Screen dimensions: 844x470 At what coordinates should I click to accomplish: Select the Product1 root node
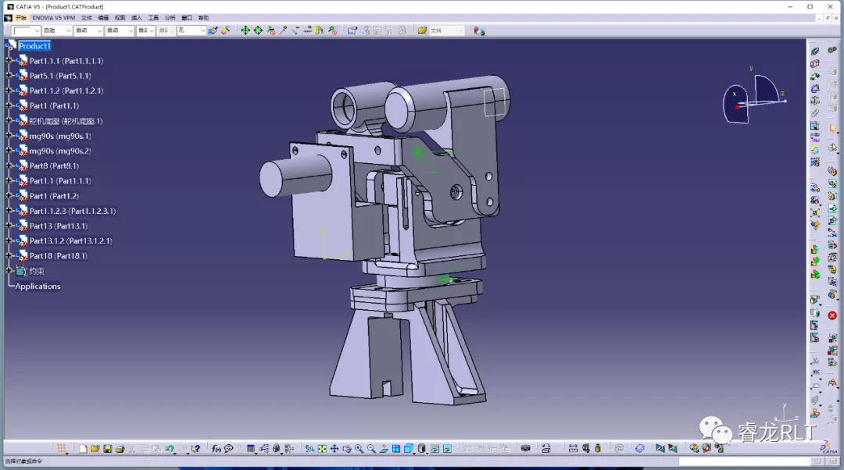(x=34, y=46)
